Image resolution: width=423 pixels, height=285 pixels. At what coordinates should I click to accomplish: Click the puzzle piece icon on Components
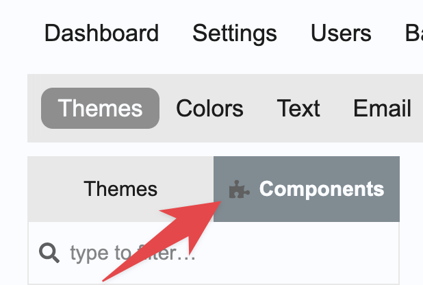click(239, 190)
